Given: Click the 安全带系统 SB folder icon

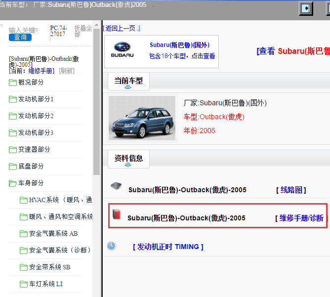Looking at the screenshot, I should click(23, 267).
